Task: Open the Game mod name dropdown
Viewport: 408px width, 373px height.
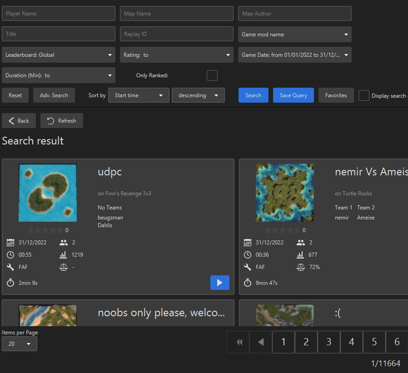Action: click(294, 35)
